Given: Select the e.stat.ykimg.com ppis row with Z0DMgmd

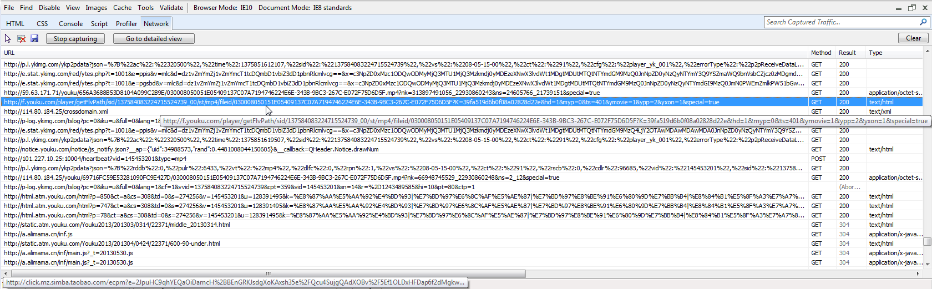Looking at the screenshot, I should [x=462, y=74].
